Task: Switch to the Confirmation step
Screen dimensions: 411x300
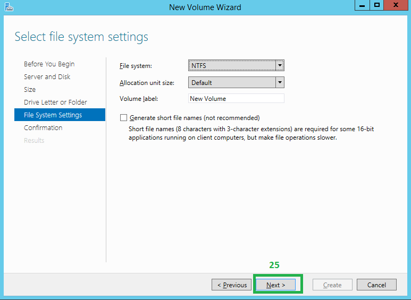Action: click(x=43, y=128)
